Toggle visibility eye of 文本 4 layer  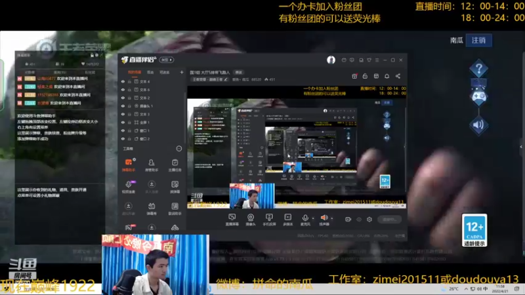(123, 81)
